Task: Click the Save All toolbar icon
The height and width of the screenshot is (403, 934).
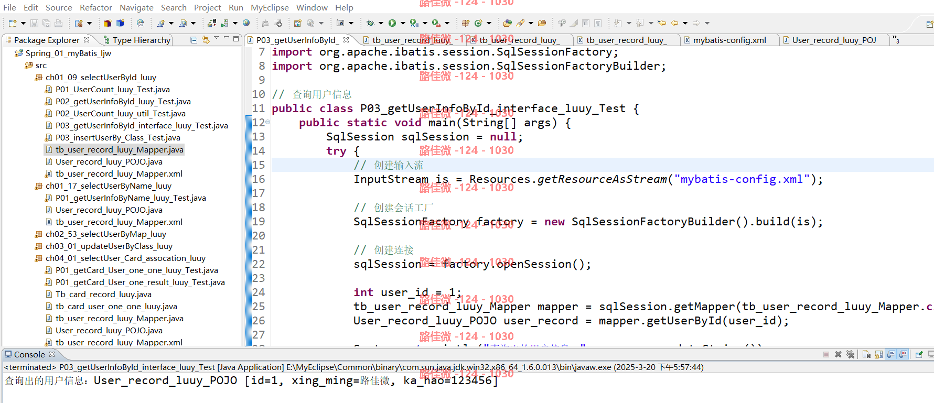Action: click(46, 23)
